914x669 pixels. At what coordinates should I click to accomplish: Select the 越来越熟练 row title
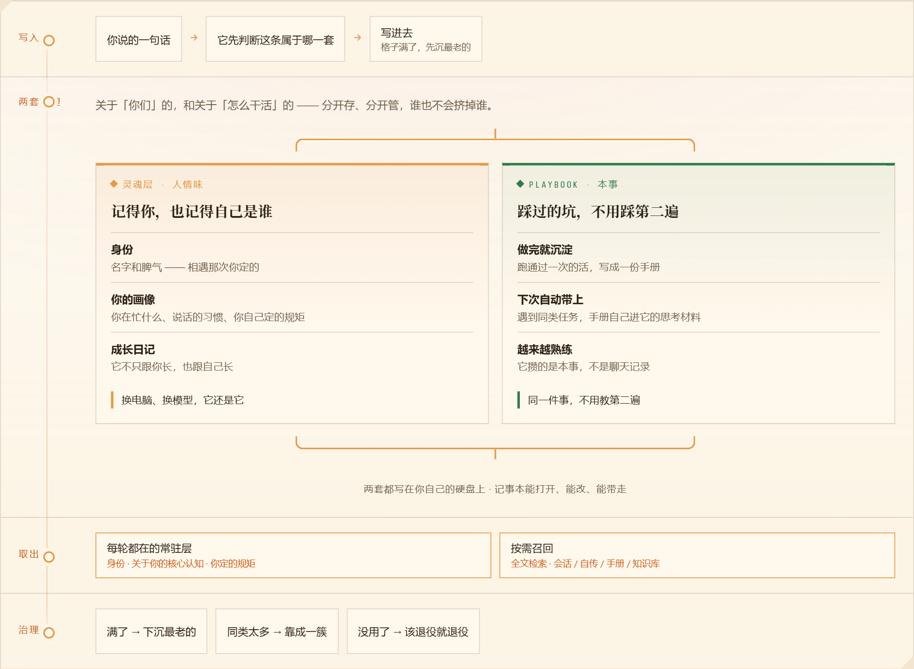[545, 349]
